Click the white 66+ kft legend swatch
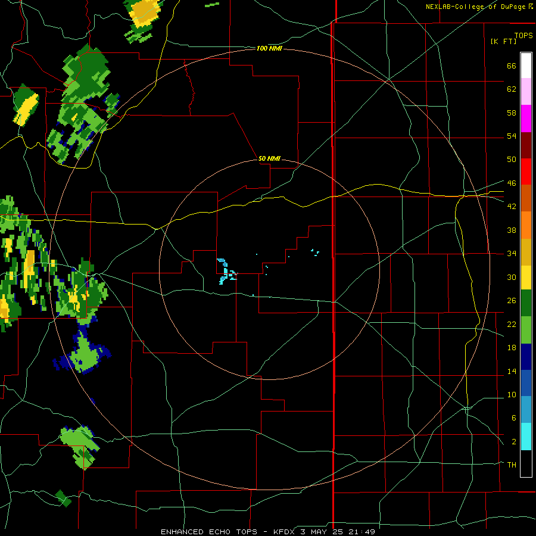The height and width of the screenshot is (536, 536). click(526, 66)
